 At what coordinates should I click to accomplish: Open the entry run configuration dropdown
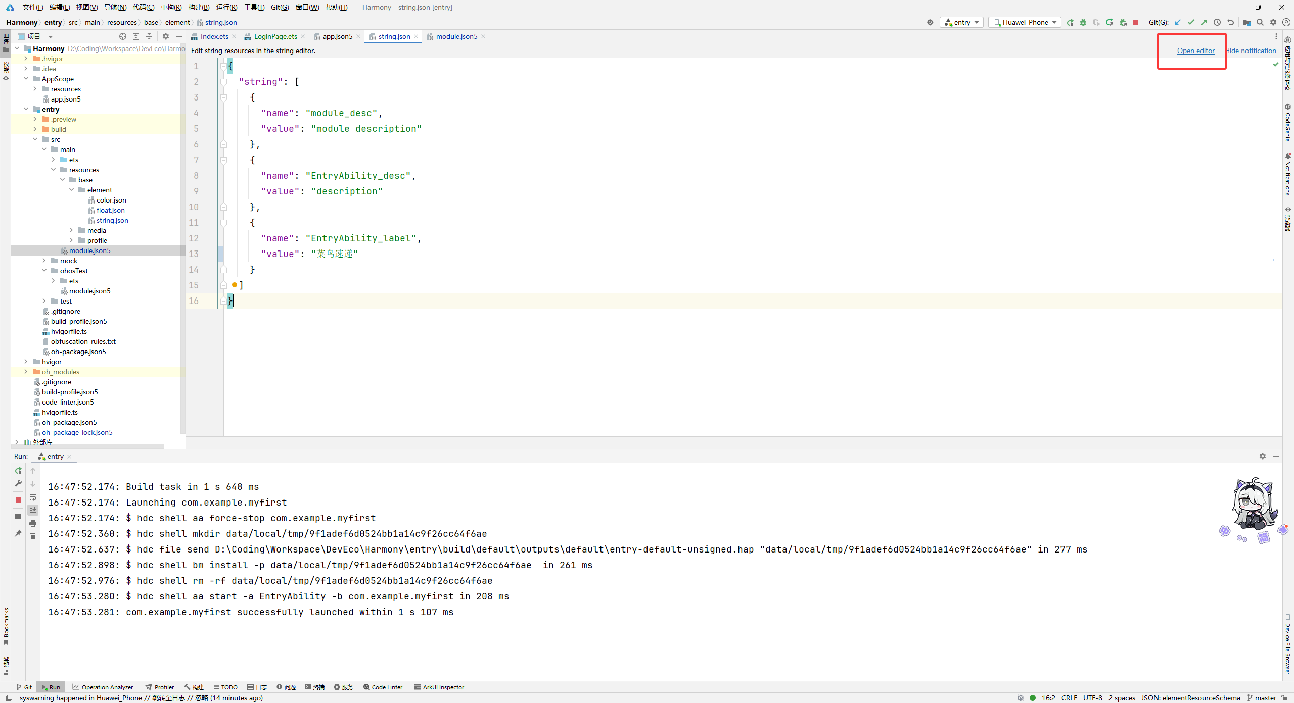(x=961, y=22)
